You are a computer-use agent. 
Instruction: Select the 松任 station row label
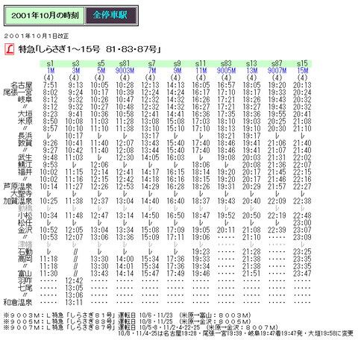point(25,223)
